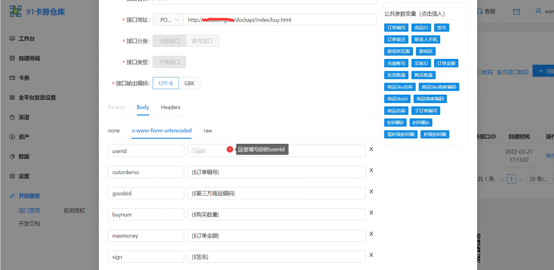Open 应用授权 submenu item
This screenshot has width=554, height=270.
pos(74,210)
